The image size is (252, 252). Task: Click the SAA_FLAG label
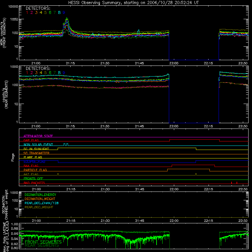[x=31, y=166]
